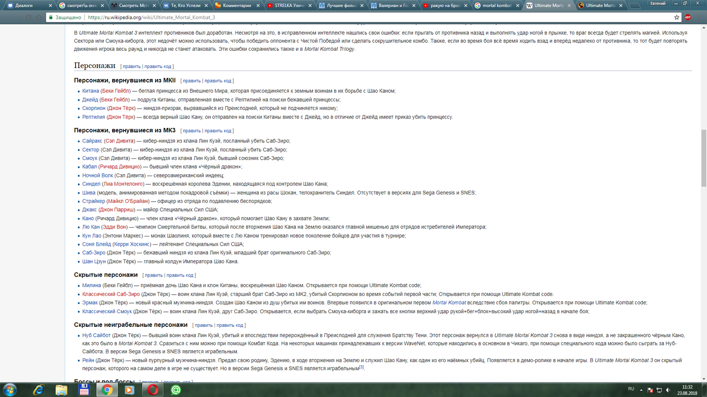This screenshot has height=397, width=707.
Task: Click the volume speaker tray icon
Action: coord(668,390)
